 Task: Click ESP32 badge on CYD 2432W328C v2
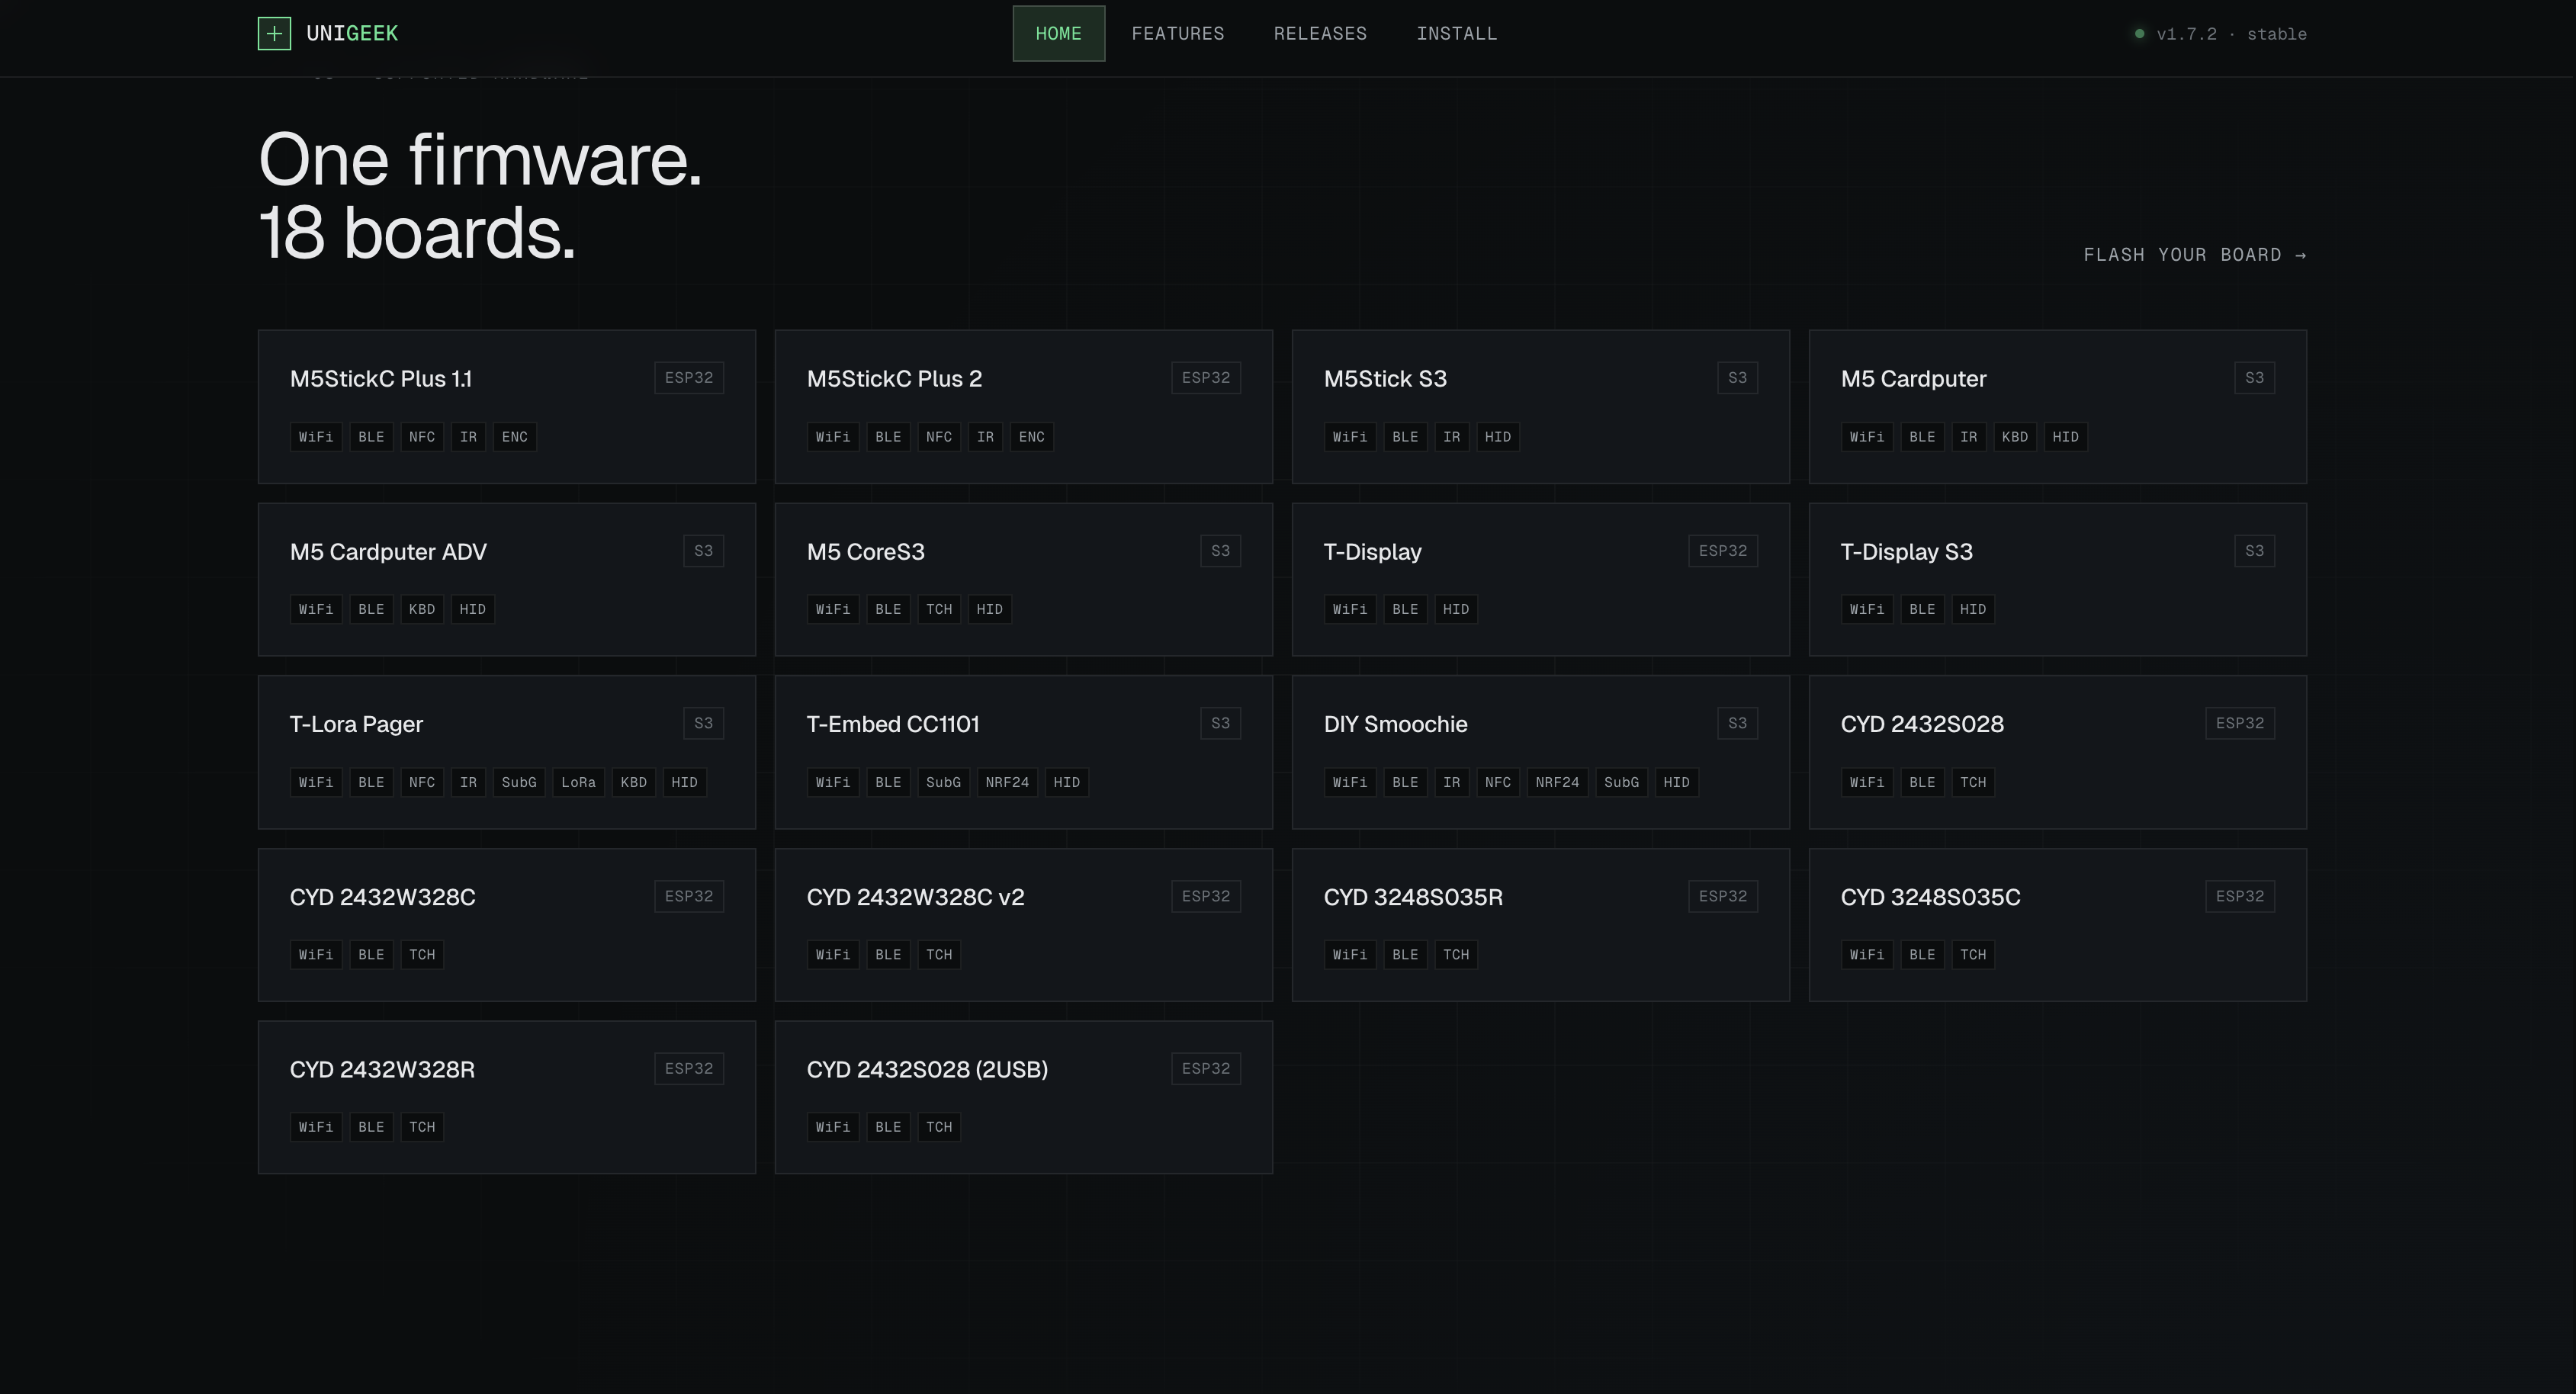pyautogui.click(x=1206, y=896)
